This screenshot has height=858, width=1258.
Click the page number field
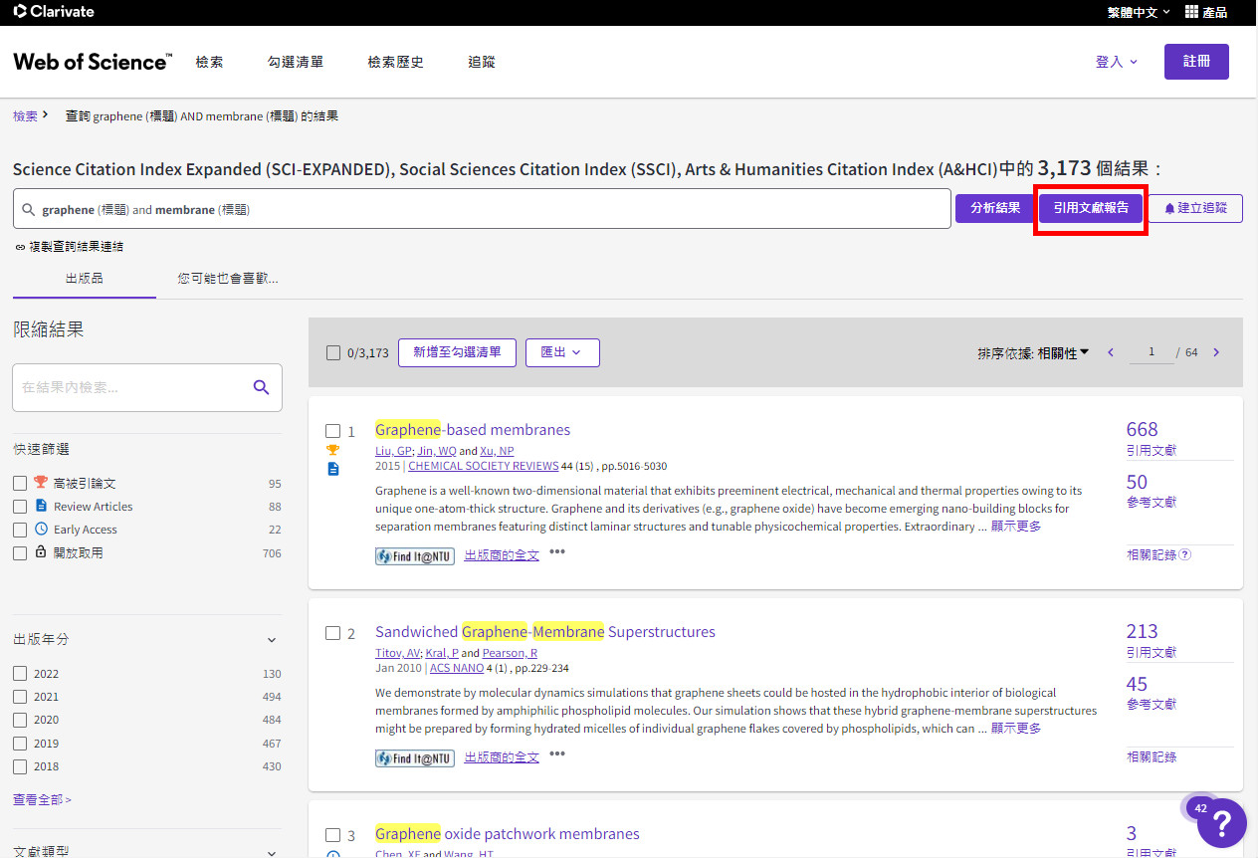click(x=1152, y=352)
